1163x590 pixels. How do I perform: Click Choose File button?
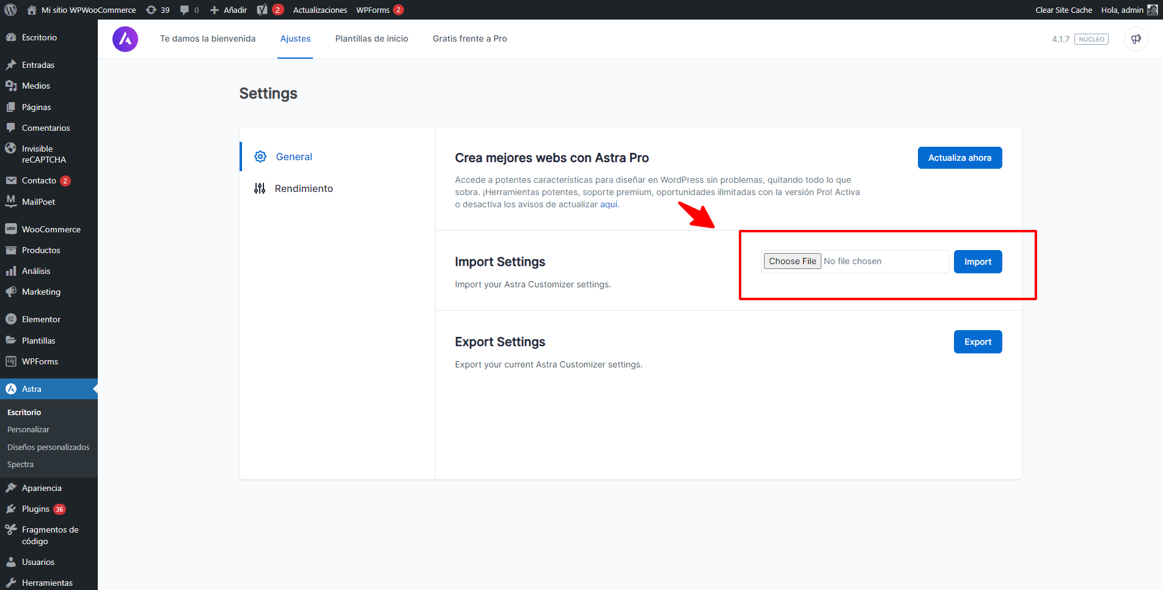click(792, 261)
